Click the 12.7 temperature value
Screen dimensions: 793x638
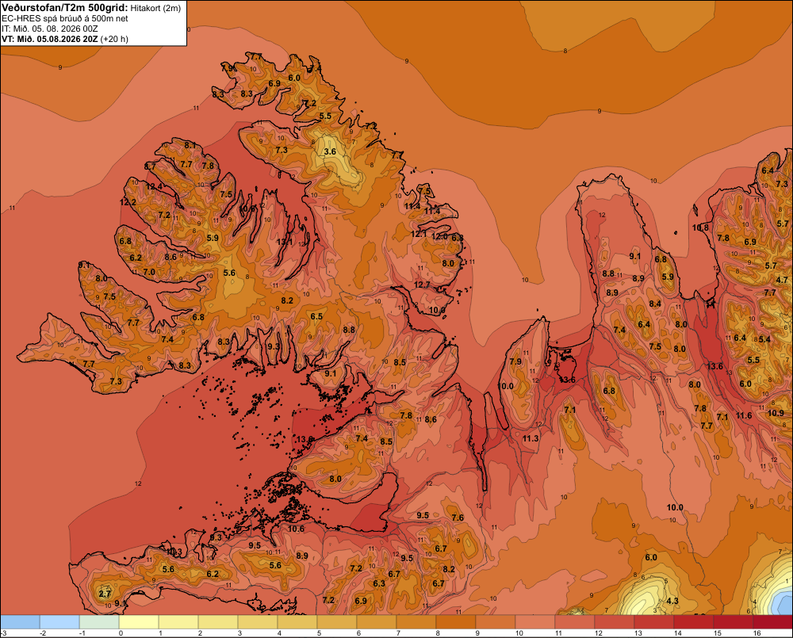423,285
